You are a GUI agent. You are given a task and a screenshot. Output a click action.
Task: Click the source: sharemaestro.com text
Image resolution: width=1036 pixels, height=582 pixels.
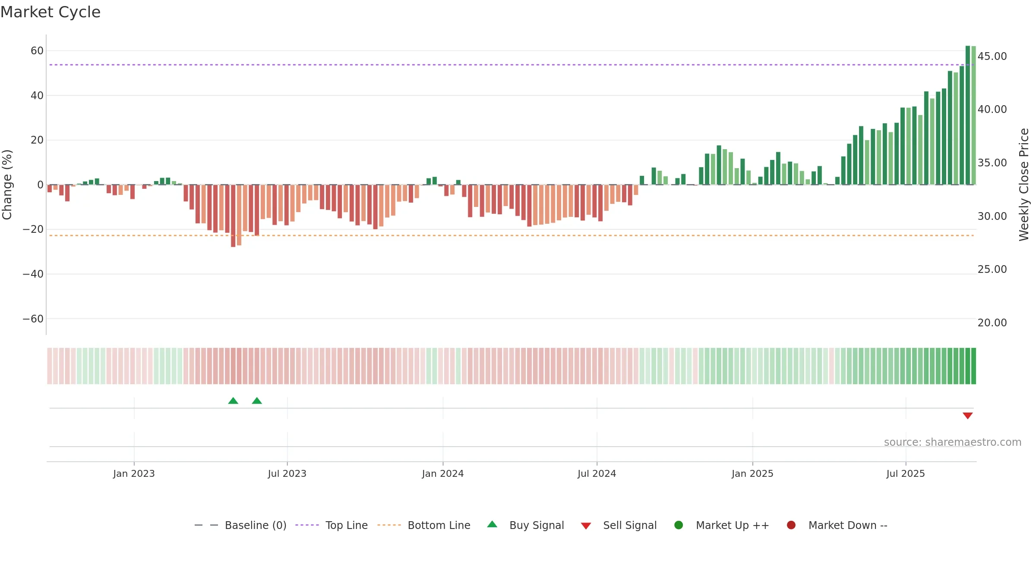tap(953, 442)
